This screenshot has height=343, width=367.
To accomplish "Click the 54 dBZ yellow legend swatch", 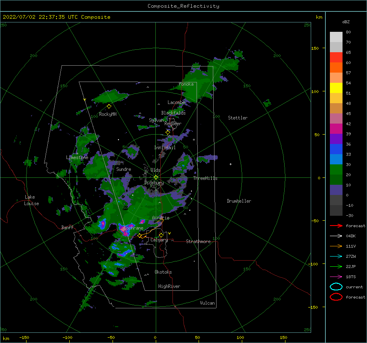I will 336,88.
